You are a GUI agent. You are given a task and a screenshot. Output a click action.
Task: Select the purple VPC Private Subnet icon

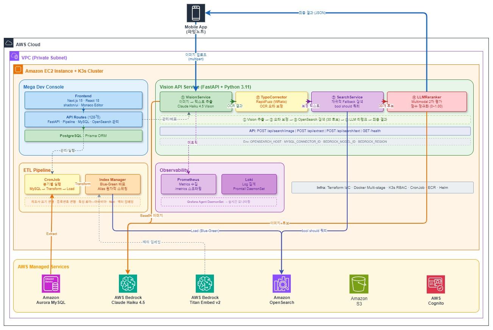click(15, 55)
